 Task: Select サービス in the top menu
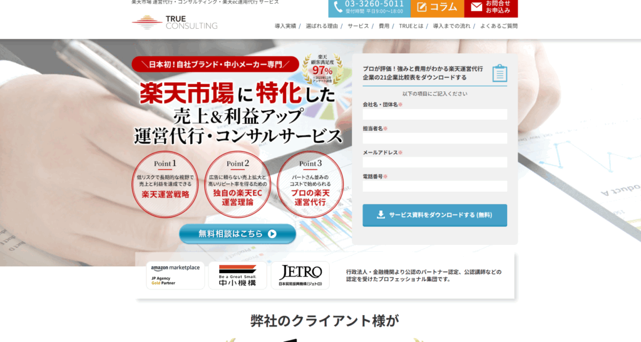(358, 26)
